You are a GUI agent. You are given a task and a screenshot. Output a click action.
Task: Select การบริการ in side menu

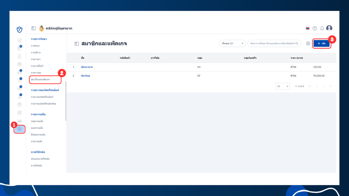click(36, 52)
